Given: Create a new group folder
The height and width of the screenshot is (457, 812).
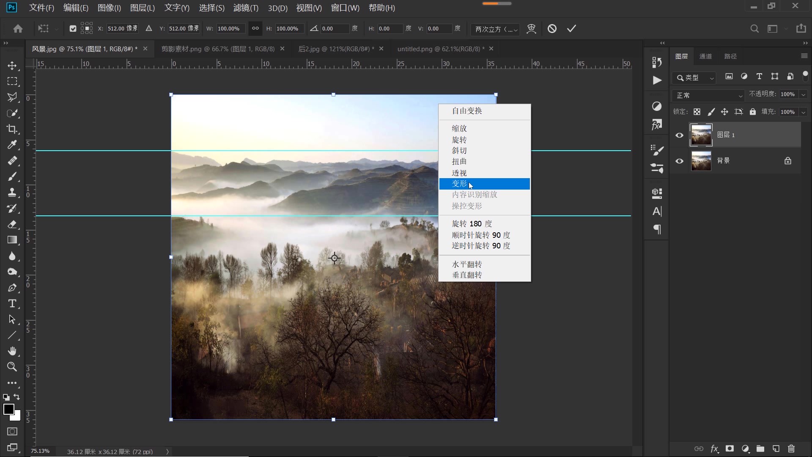Looking at the screenshot, I should pyautogui.click(x=760, y=449).
